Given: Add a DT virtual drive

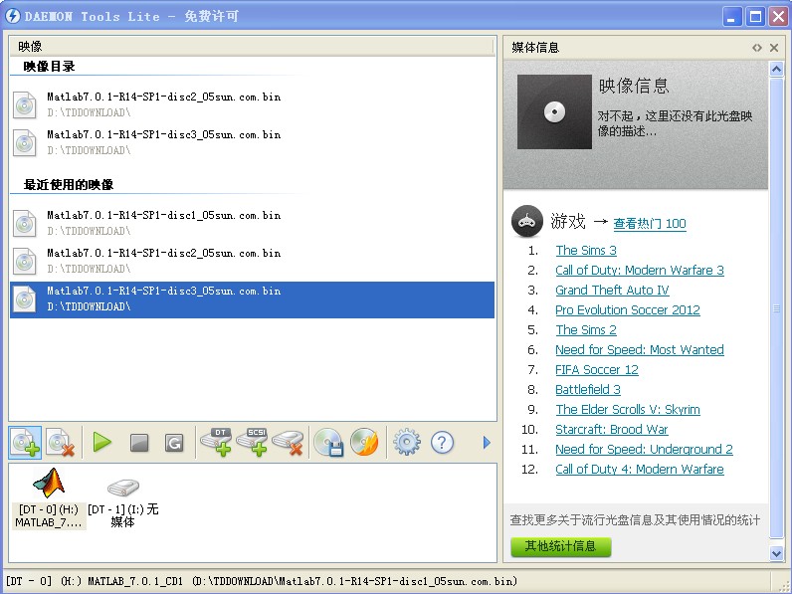Looking at the screenshot, I should [216, 442].
